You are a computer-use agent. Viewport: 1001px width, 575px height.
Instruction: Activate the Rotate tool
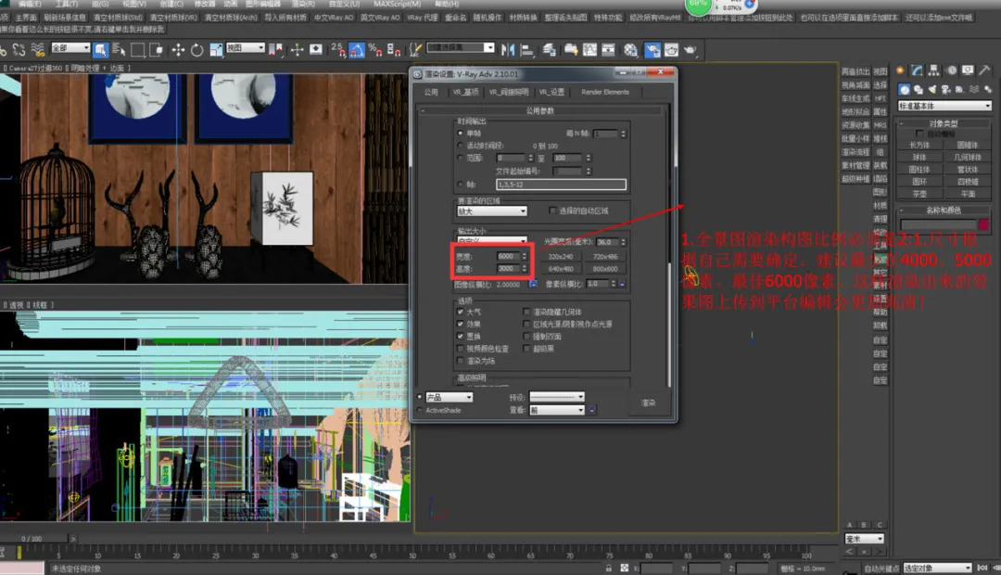coord(196,50)
